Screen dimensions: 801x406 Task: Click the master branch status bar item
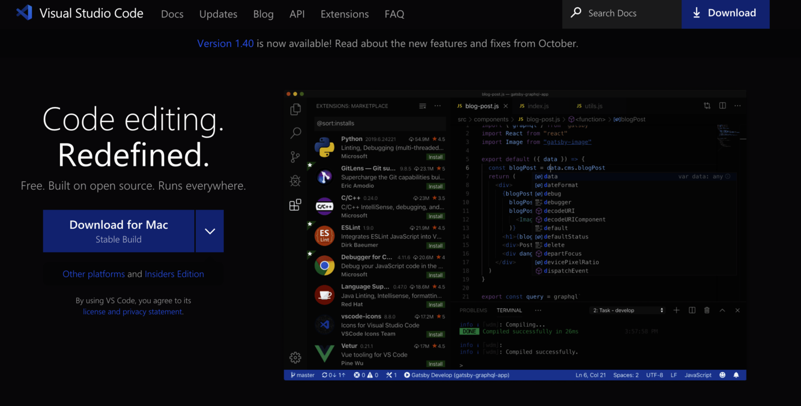303,375
